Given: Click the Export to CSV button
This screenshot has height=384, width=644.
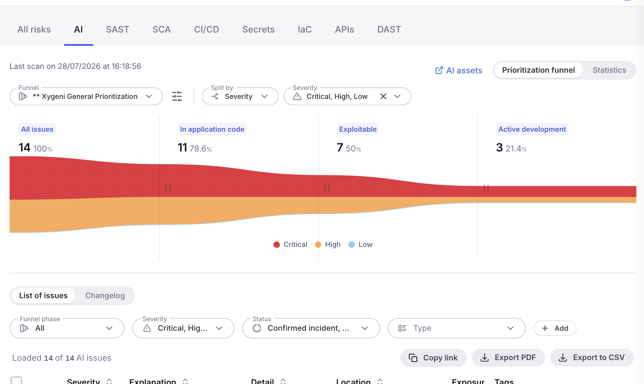Looking at the screenshot, I should [x=592, y=358].
